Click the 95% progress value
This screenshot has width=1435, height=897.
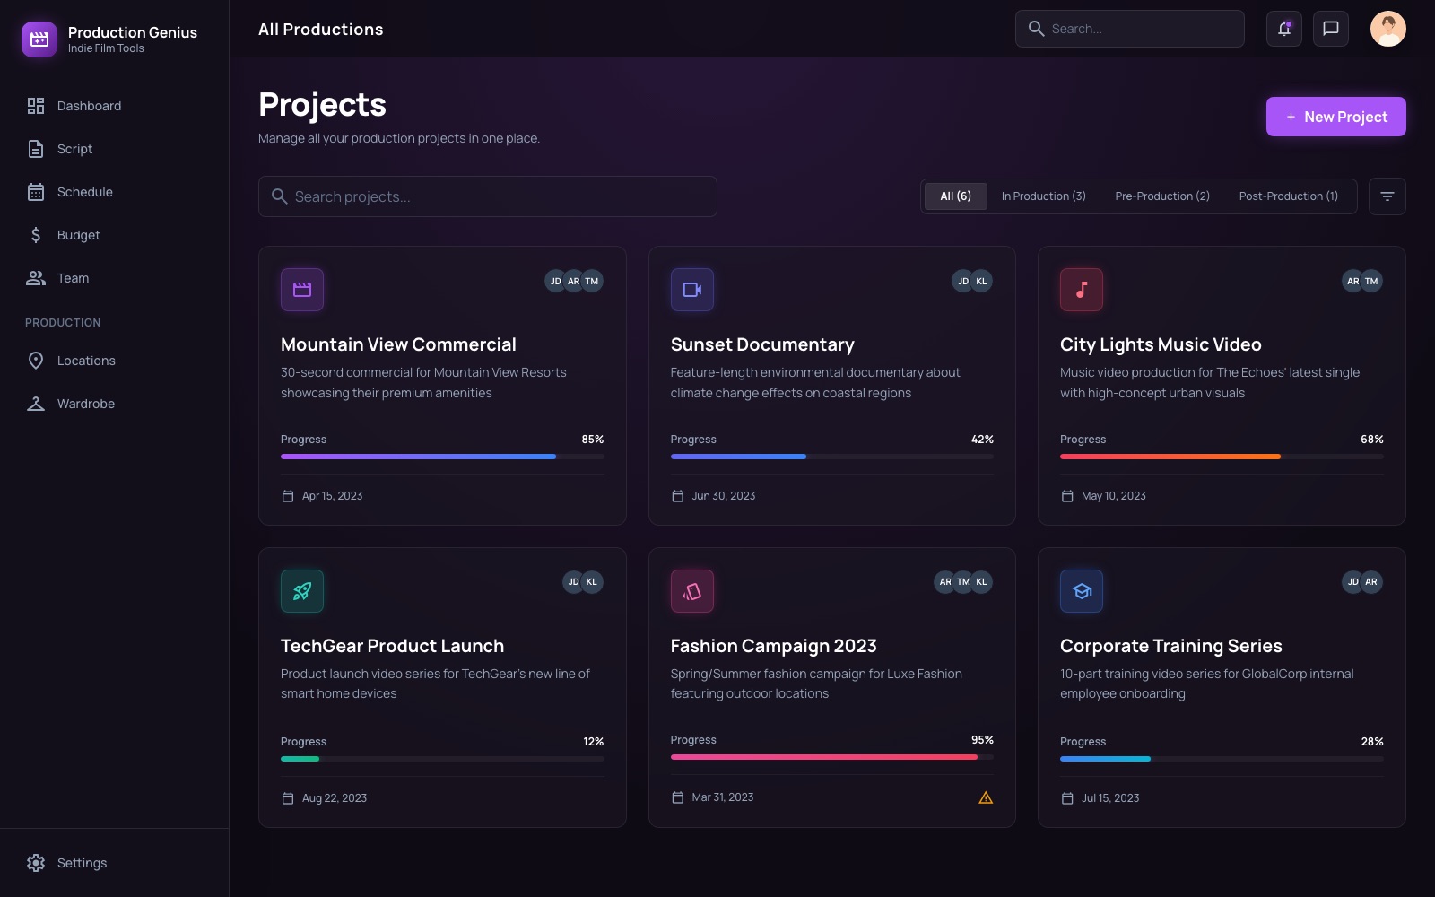point(982,740)
